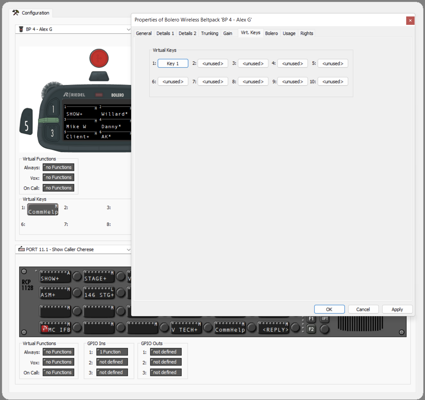Click Cancel in the Properties dialog
The width and height of the screenshot is (425, 400).
[363, 309]
